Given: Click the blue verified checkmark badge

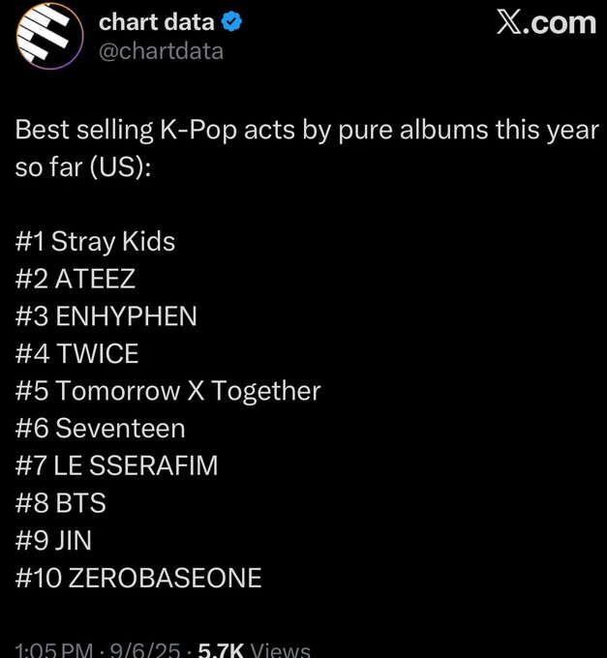Looking at the screenshot, I should pos(231,22).
